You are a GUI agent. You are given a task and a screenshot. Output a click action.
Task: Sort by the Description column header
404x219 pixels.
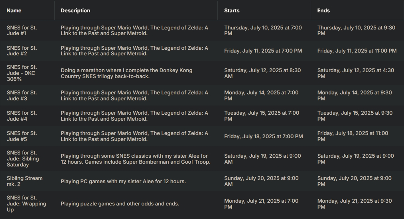pos(75,10)
